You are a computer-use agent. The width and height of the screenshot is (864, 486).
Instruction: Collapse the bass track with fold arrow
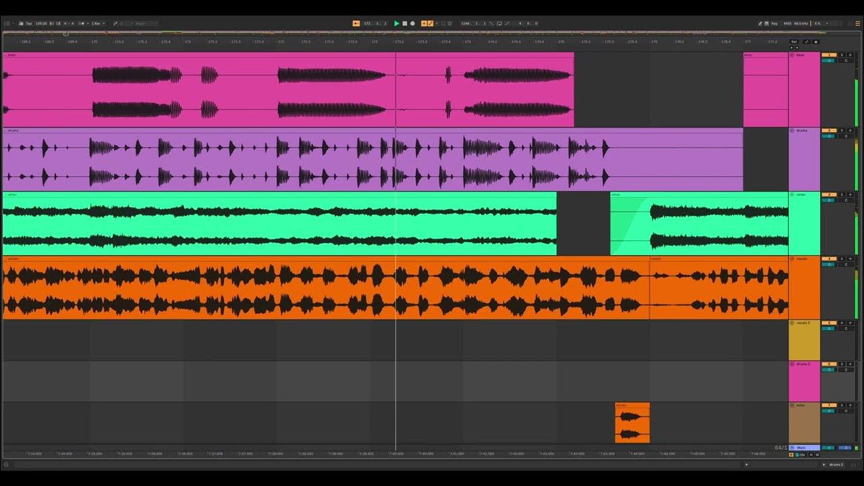[792, 55]
